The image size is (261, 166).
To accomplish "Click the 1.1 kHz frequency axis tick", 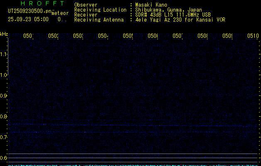I will point(4,54).
